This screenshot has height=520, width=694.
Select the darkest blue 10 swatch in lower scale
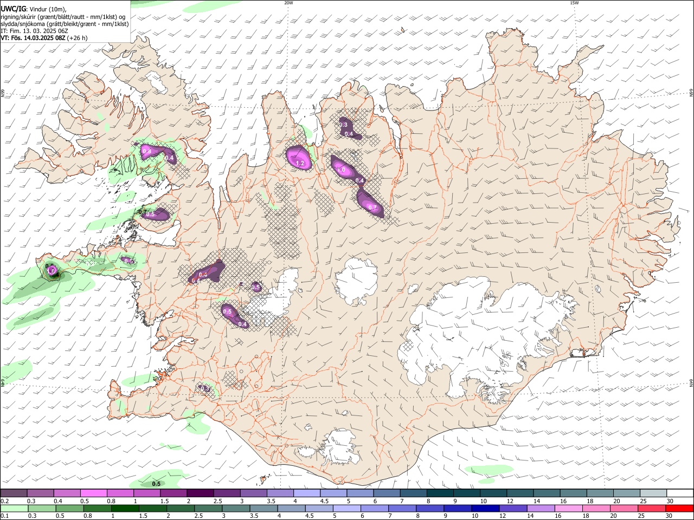(x=485, y=509)
